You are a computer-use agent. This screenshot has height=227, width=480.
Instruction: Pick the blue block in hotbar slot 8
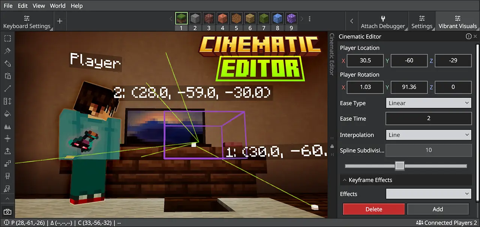click(277, 18)
